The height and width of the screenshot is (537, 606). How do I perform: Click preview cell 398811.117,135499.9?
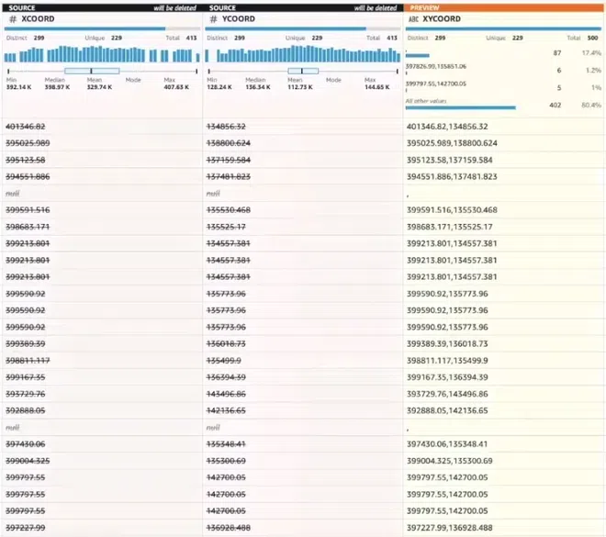tap(447, 361)
